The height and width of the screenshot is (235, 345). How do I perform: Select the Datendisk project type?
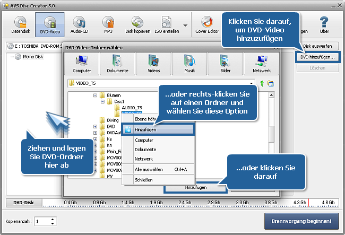tap(21, 24)
